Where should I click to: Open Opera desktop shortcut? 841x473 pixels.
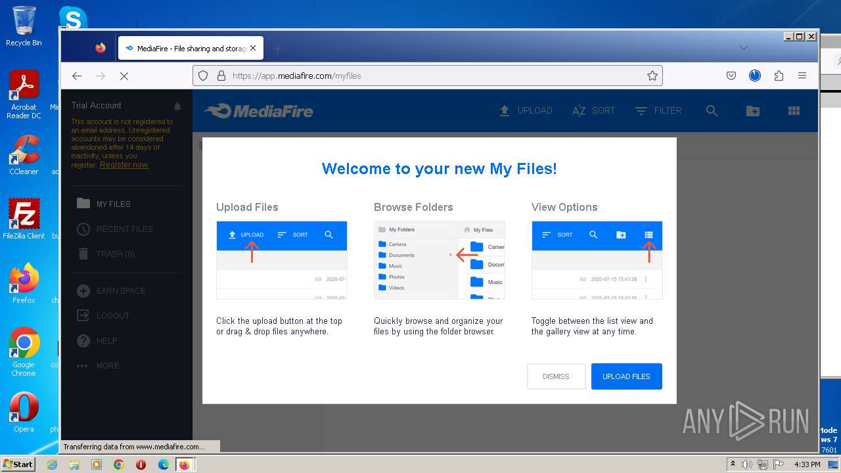tap(24, 413)
